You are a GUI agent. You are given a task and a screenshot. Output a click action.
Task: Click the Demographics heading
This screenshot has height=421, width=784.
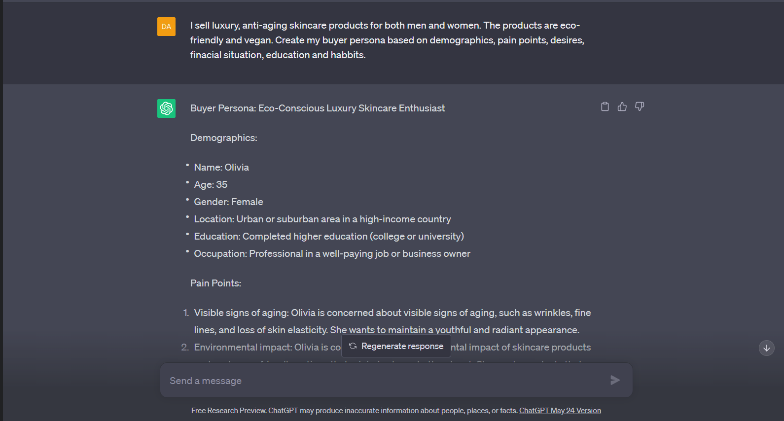coord(224,138)
